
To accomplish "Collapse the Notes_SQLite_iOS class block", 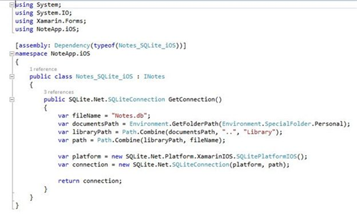I will (12, 77).
